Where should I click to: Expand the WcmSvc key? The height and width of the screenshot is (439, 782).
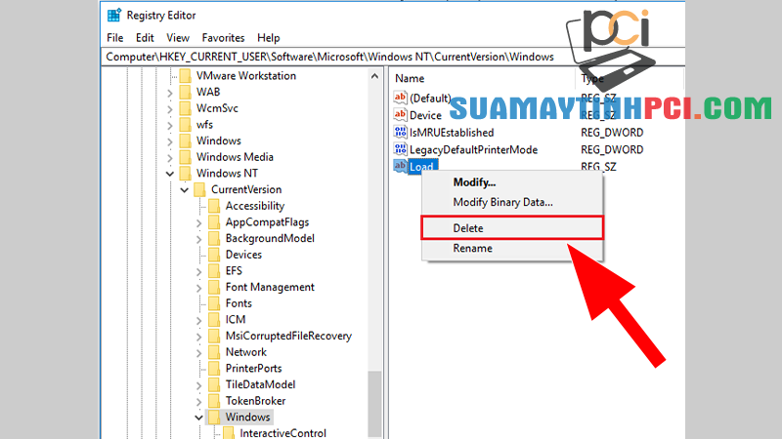point(169,109)
